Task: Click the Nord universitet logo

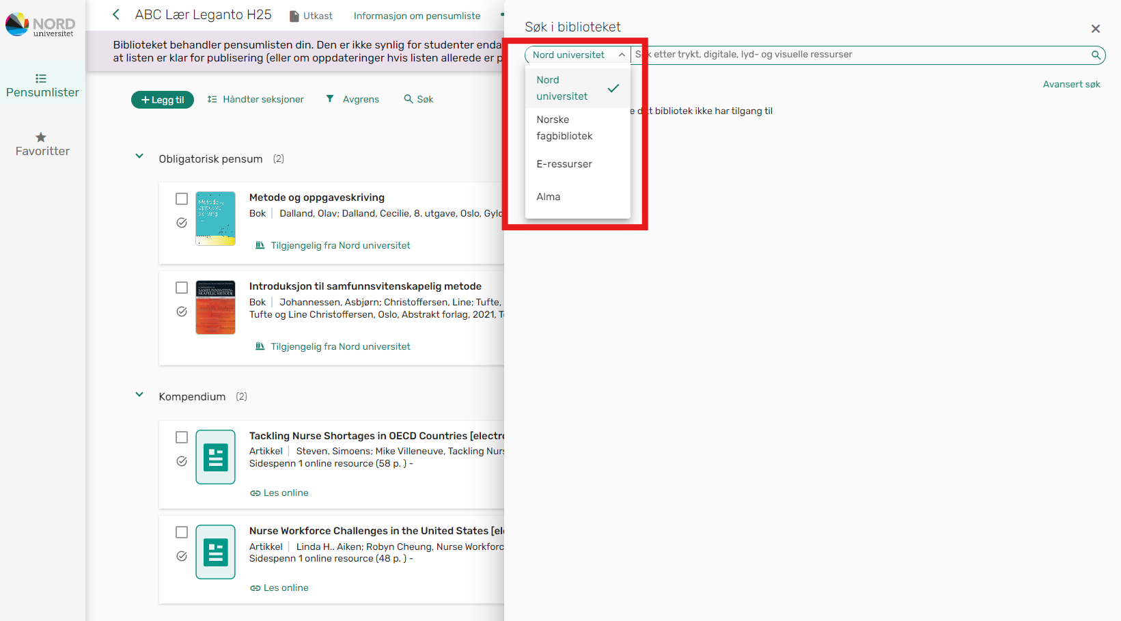Action: coord(40,25)
